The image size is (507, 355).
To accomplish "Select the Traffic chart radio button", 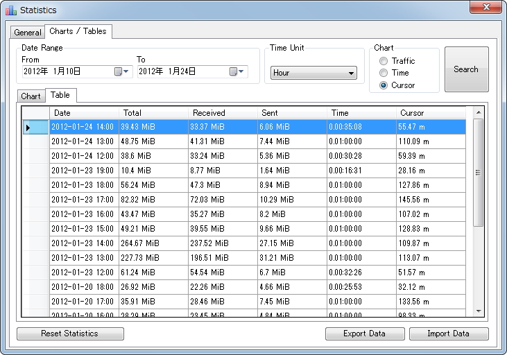I will (384, 61).
